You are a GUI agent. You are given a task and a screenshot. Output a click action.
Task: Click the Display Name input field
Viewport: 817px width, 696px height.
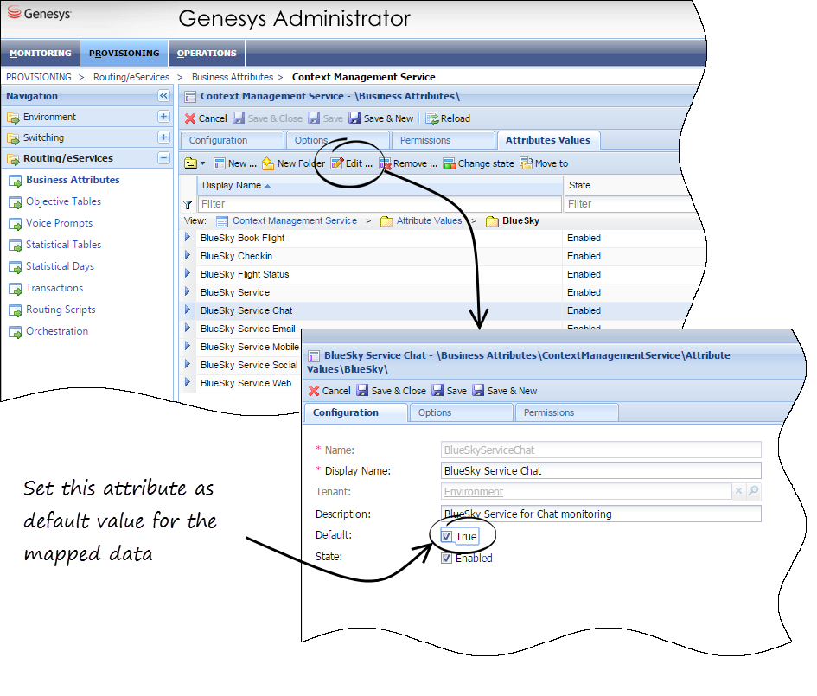click(x=601, y=471)
